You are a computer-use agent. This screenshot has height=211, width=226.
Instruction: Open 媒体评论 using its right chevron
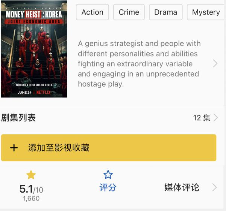(215, 187)
